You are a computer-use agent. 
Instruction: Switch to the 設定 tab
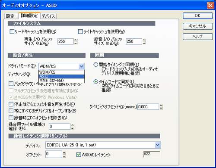tap(11, 16)
